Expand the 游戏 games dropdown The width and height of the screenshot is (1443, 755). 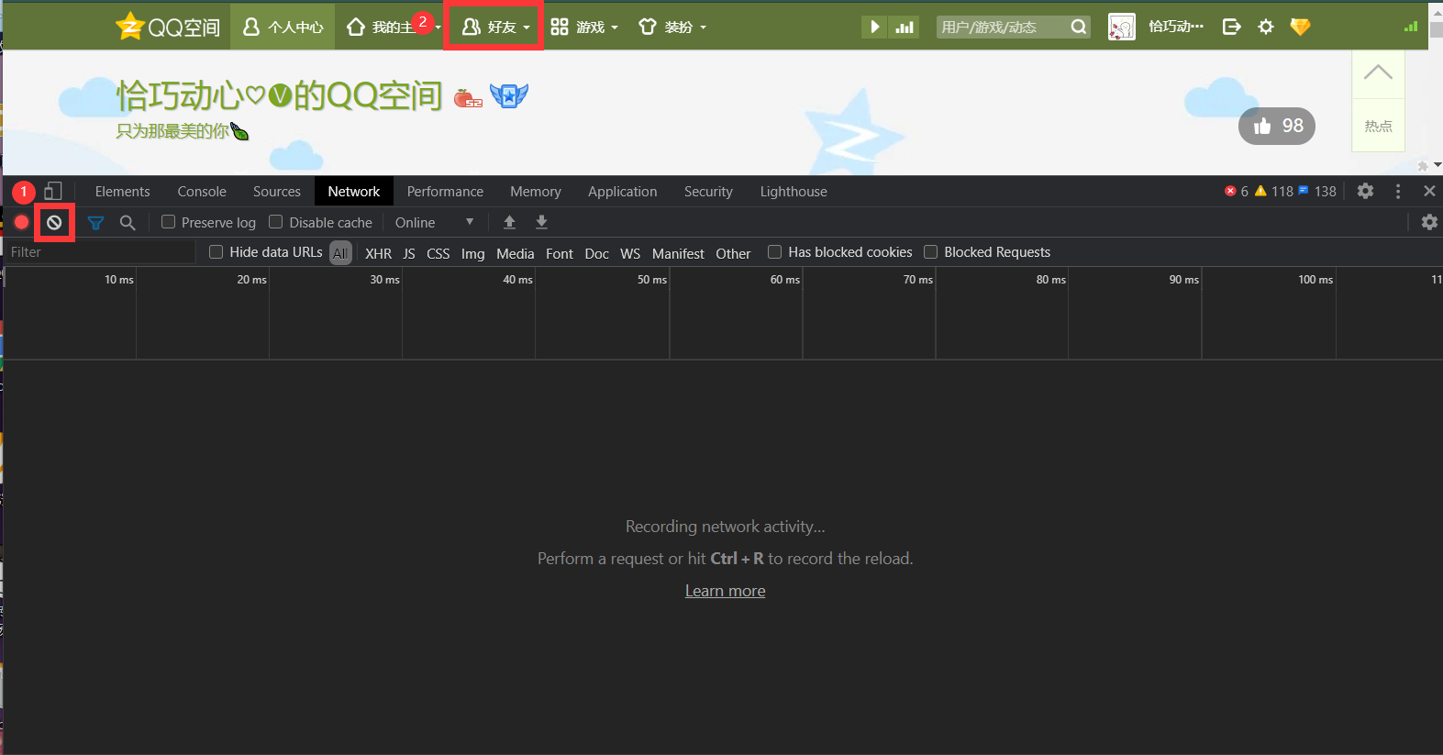click(584, 27)
